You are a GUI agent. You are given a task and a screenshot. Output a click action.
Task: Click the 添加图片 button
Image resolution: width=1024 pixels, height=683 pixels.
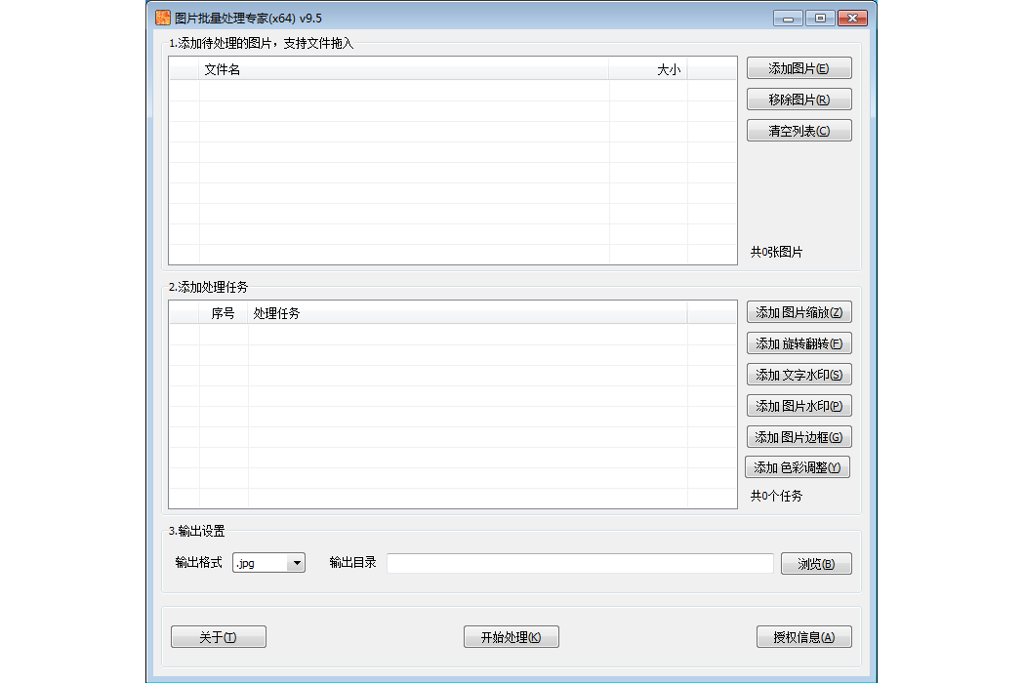(799, 68)
